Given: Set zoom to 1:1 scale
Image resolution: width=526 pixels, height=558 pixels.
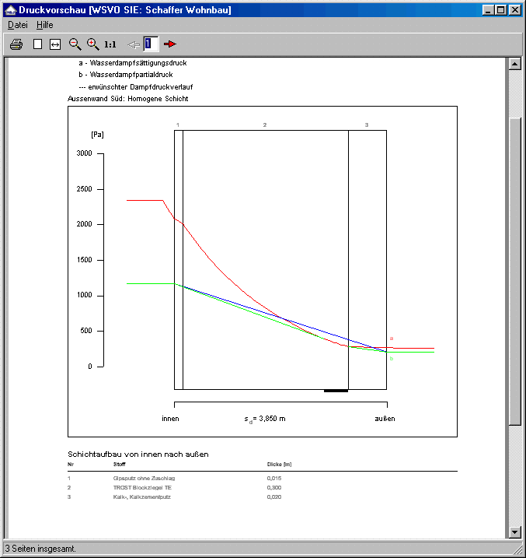Looking at the screenshot, I should click(x=110, y=44).
